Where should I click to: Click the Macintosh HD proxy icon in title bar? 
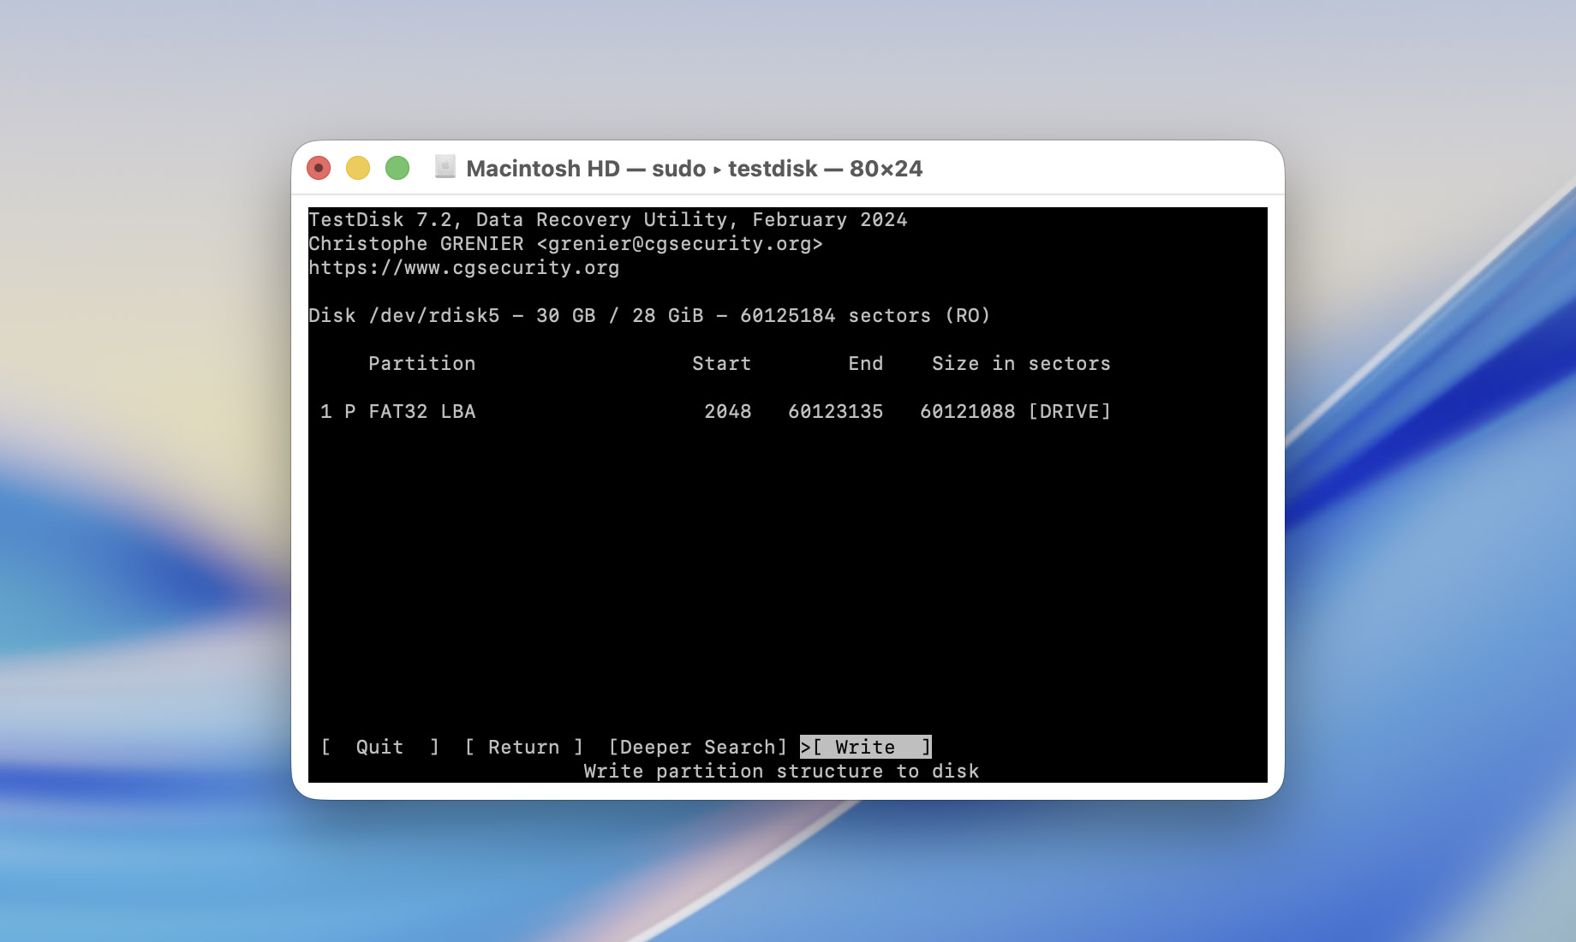(x=445, y=167)
